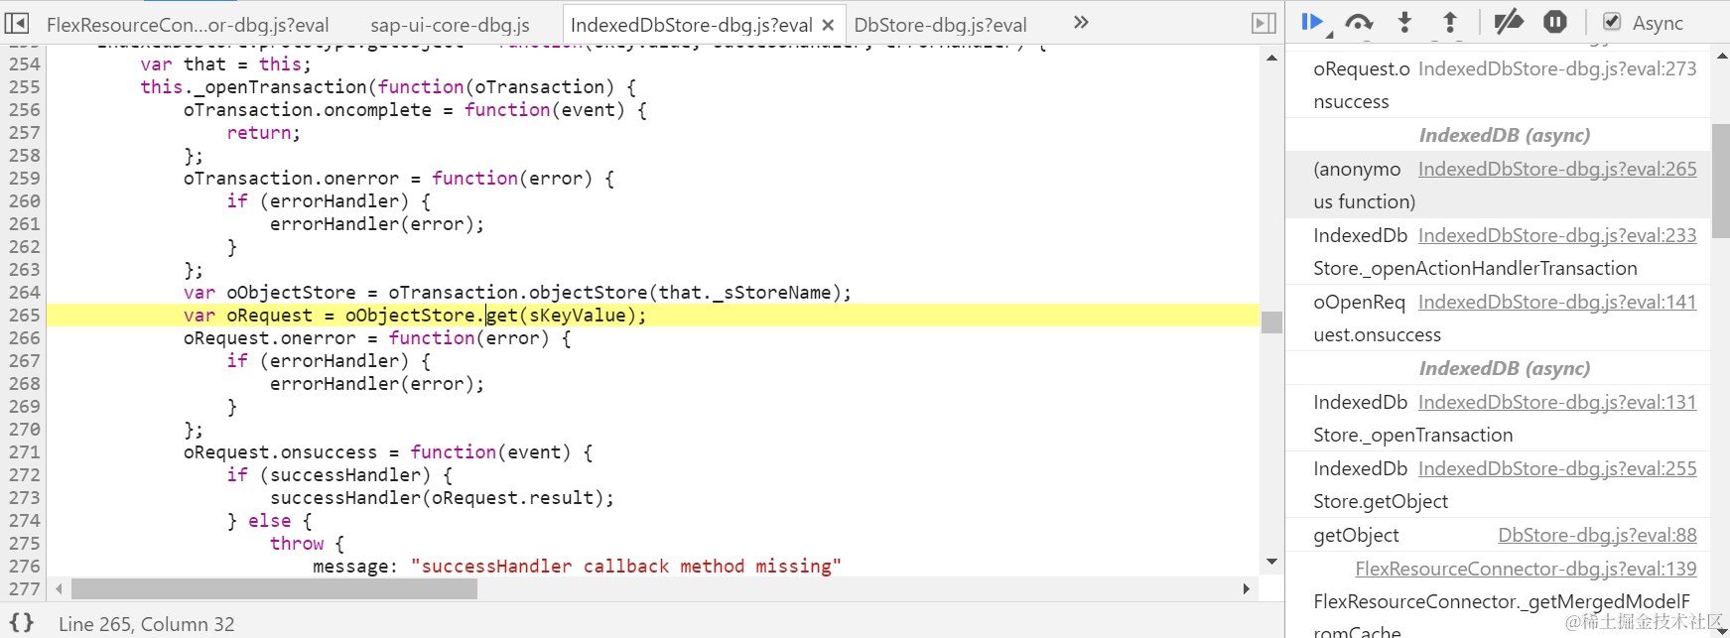Deactivate breakpoints
The height and width of the screenshot is (638, 1730).
point(1509,22)
